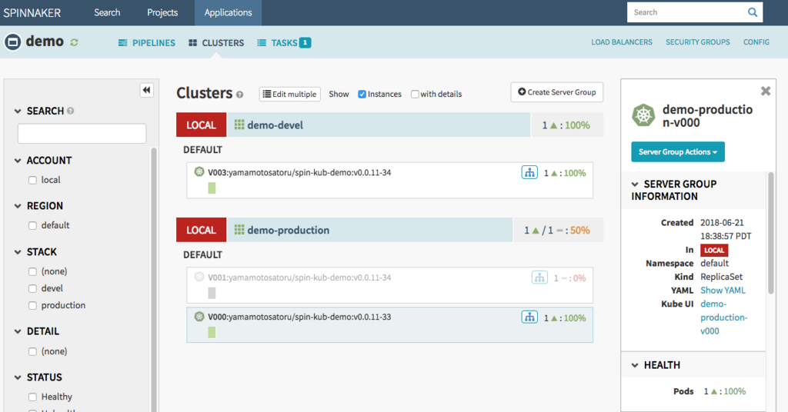Screen dimensions: 788x412
Task: Enable the 'with details' checkbox
Action: (x=415, y=95)
